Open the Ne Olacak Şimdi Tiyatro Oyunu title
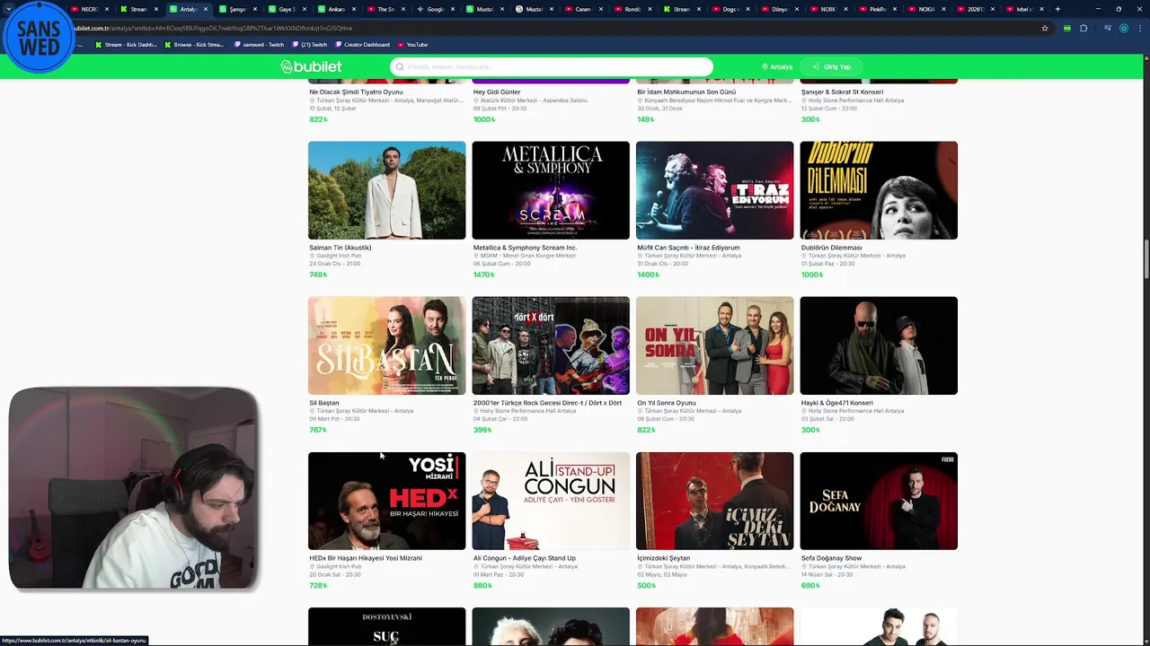Screen dimensions: 1150x646 pyautogui.click(x=356, y=92)
